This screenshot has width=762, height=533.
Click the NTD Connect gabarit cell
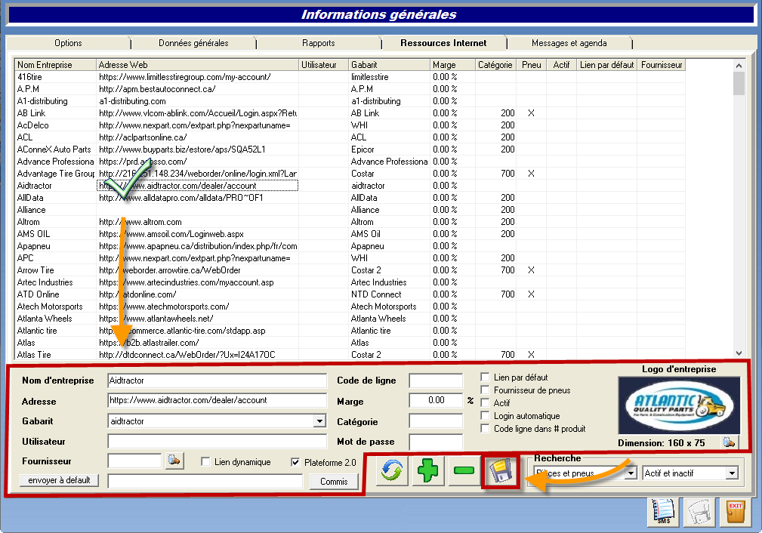pos(389,294)
